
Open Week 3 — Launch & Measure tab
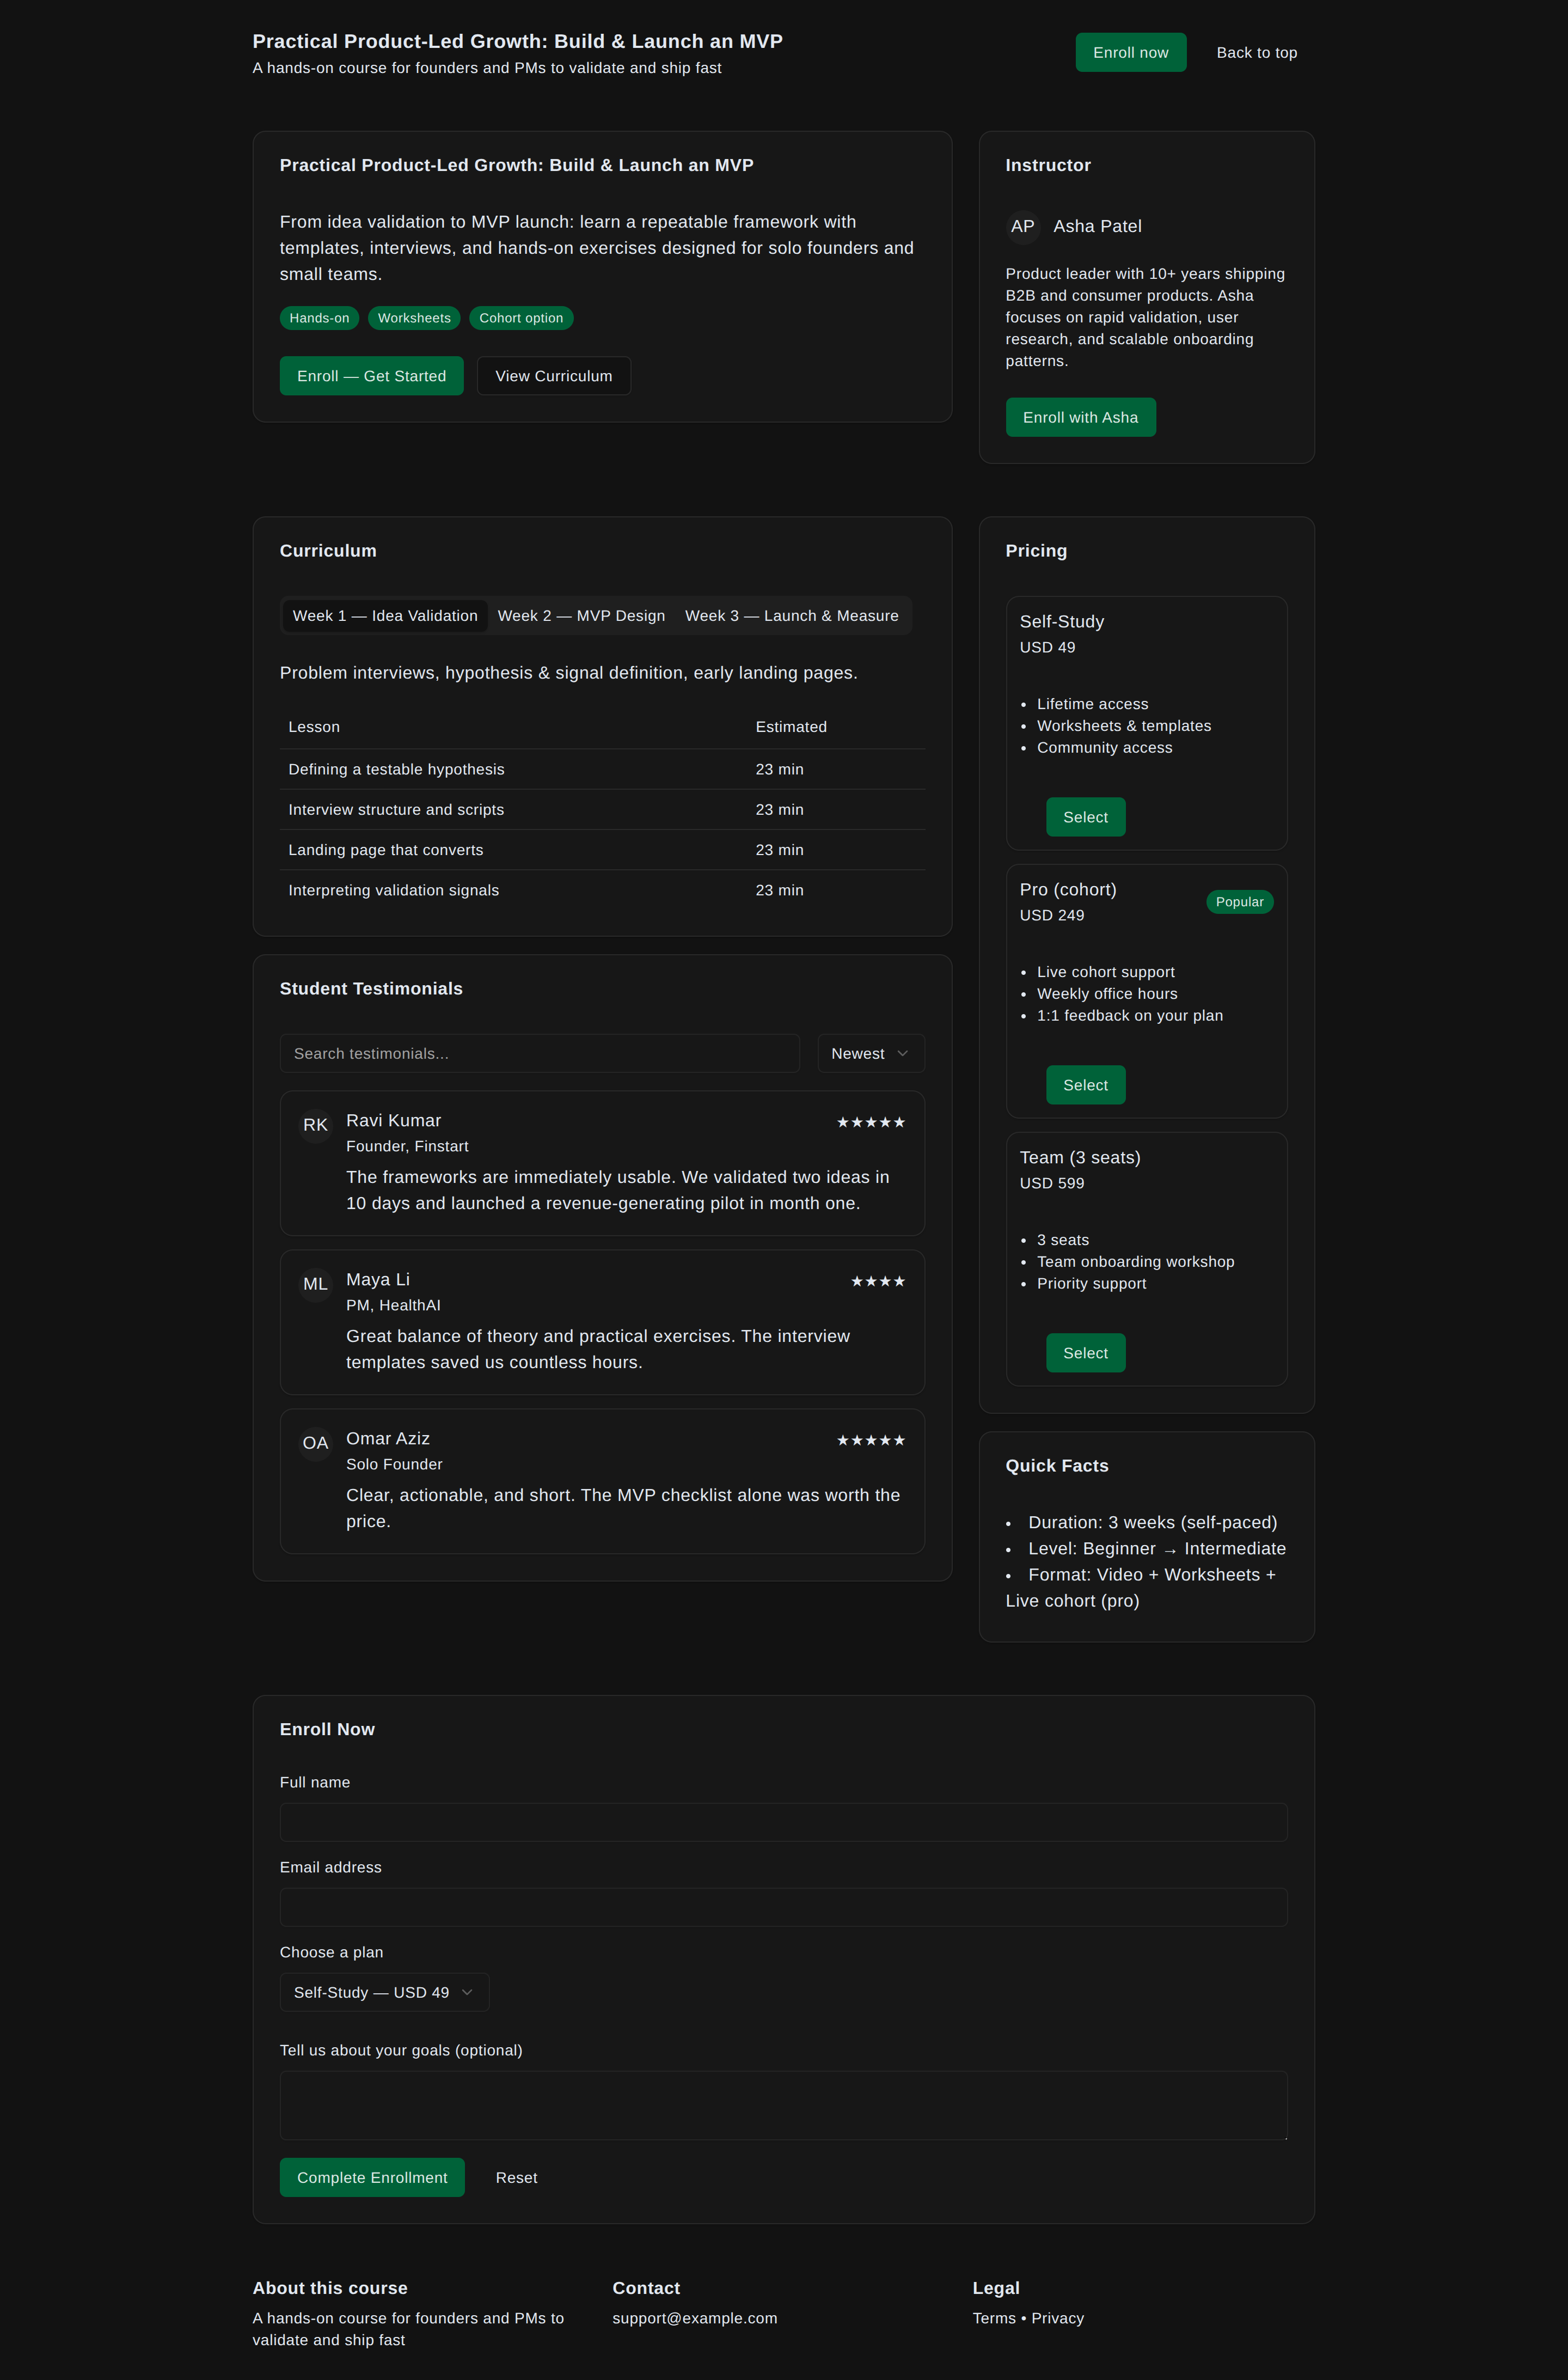point(791,617)
